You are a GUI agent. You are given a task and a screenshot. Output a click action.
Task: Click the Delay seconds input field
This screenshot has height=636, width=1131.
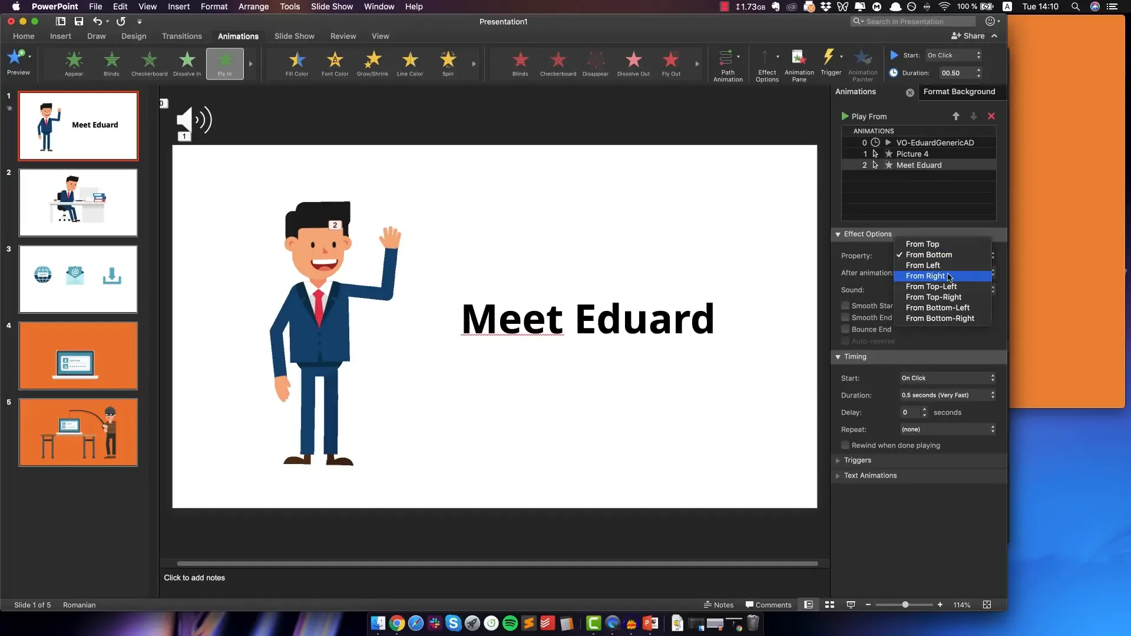tap(910, 412)
